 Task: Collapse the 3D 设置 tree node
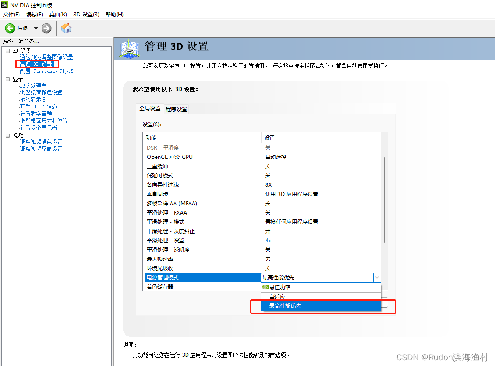coord(8,51)
